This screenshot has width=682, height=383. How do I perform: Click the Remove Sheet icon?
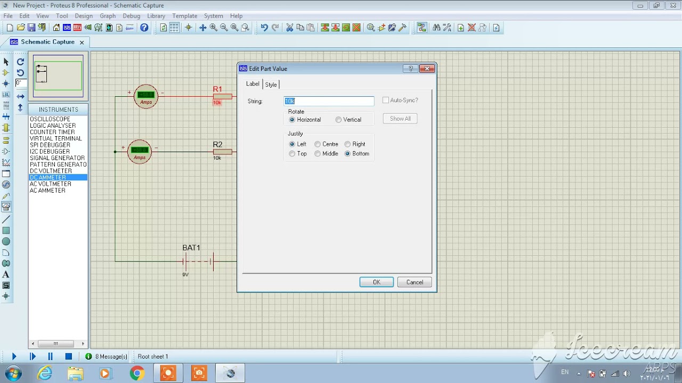472,28
